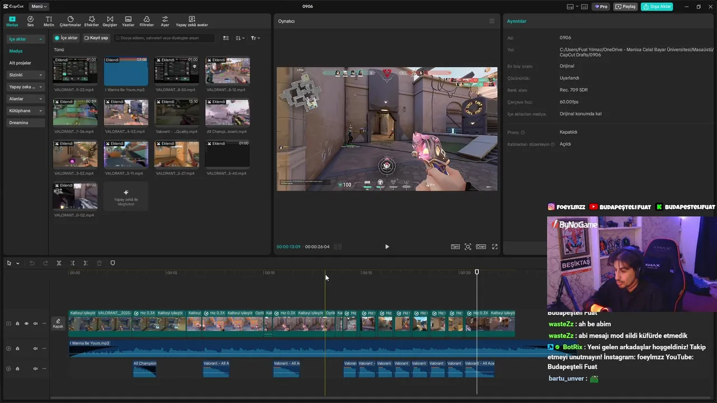
Task: Switch media grid view layout
Action: point(226,38)
